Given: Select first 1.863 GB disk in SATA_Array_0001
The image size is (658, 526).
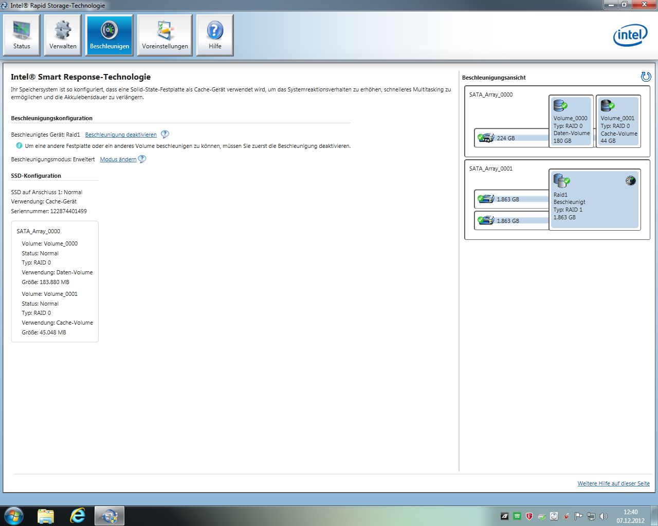Looking at the screenshot, I should [511, 199].
